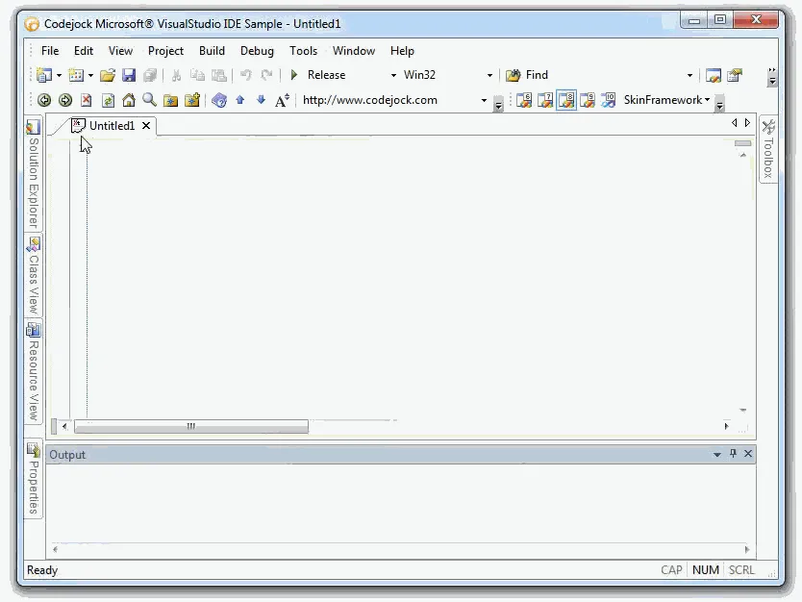Toggle the theme 9 button
802x602 pixels.
tap(588, 100)
